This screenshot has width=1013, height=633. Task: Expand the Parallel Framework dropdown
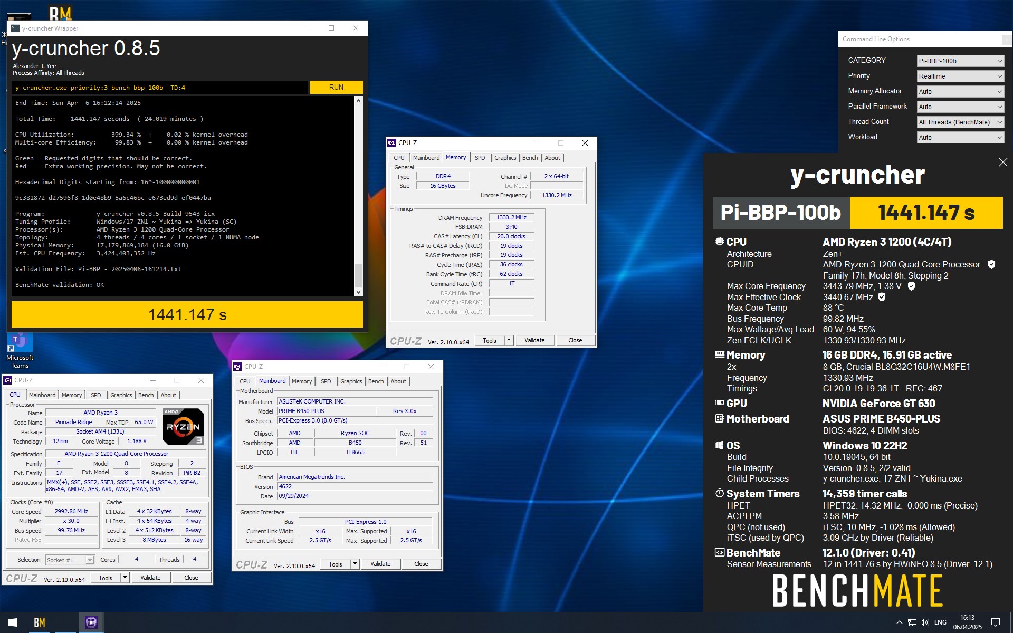[960, 107]
